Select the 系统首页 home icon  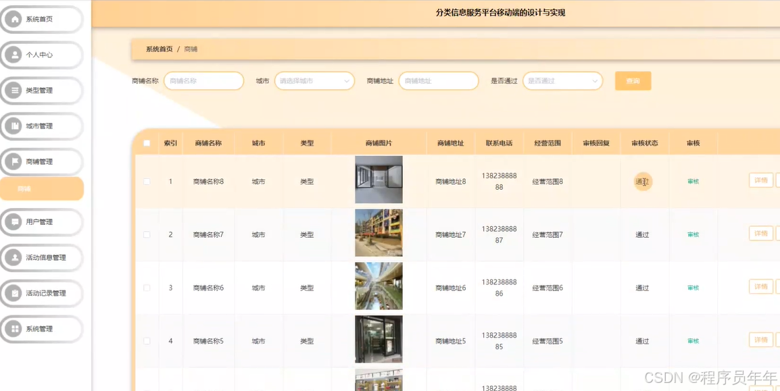[16, 20]
